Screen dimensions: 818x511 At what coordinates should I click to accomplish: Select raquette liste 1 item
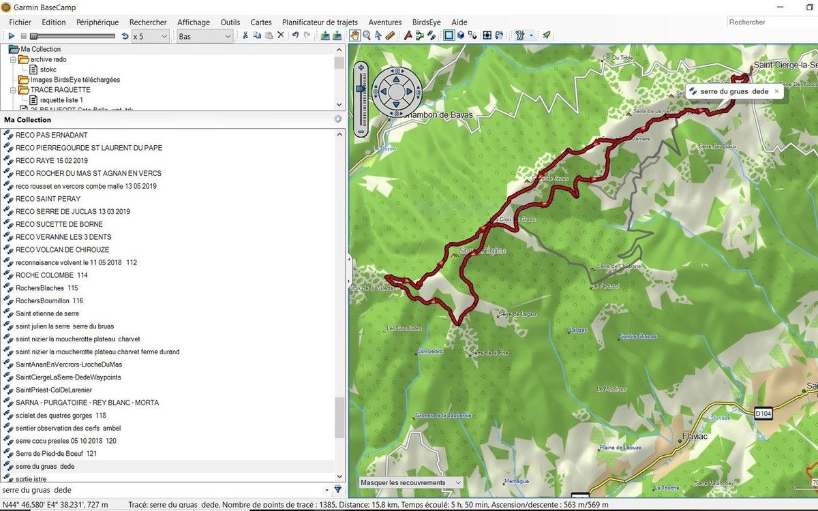[61, 100]
